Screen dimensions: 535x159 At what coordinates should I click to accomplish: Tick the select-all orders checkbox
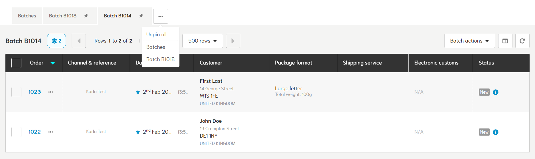click(16, 63)
